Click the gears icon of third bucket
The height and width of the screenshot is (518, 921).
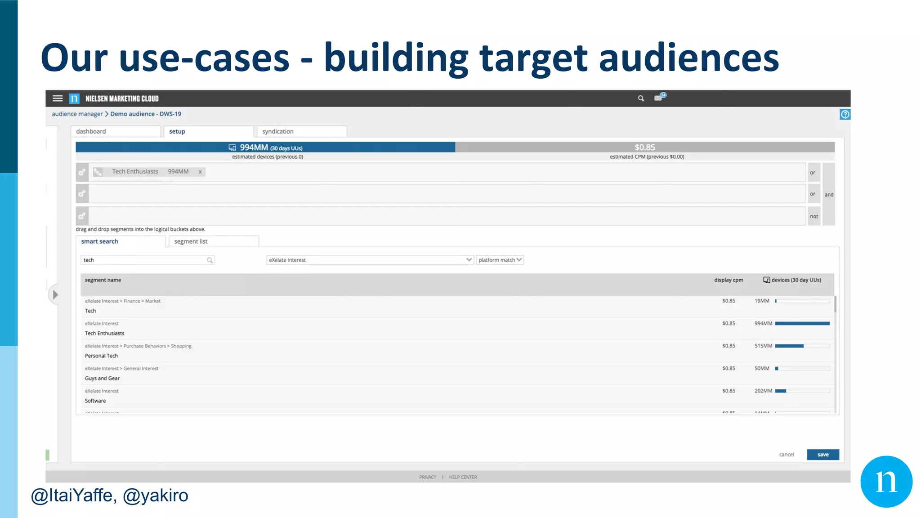pyautogui.click(x=82, y=216)
